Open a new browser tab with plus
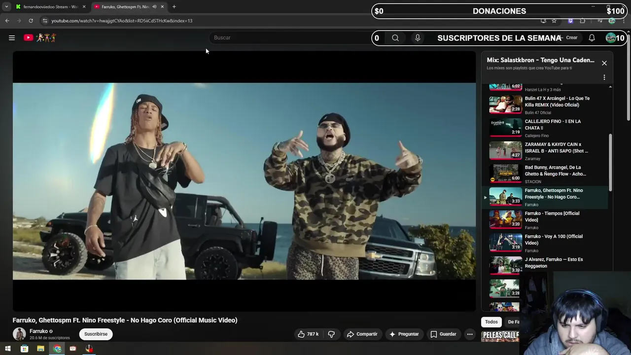This screenshot has width=631, height=355. 174,6
